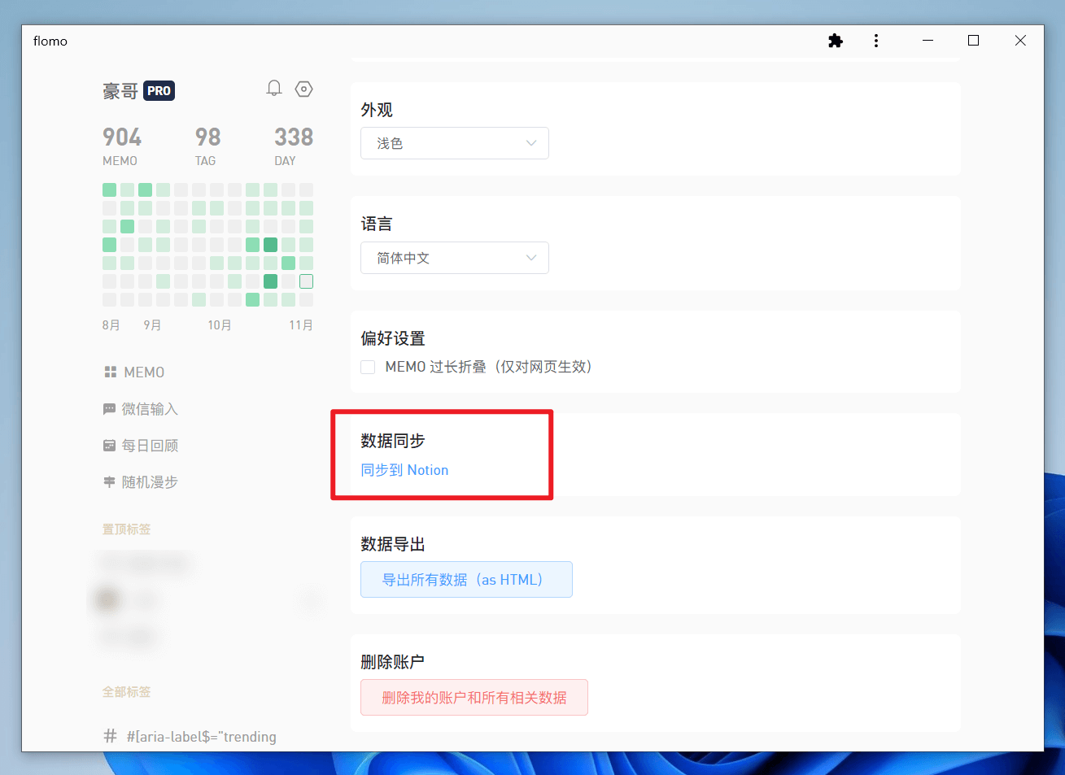
Task: Click the hash icon of trending tag
Action: [x=110, y=737]
